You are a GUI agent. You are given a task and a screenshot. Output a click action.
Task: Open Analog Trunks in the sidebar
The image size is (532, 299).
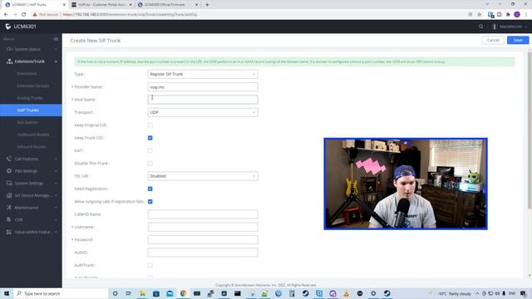pyautogui.click(x=31, y=98)
